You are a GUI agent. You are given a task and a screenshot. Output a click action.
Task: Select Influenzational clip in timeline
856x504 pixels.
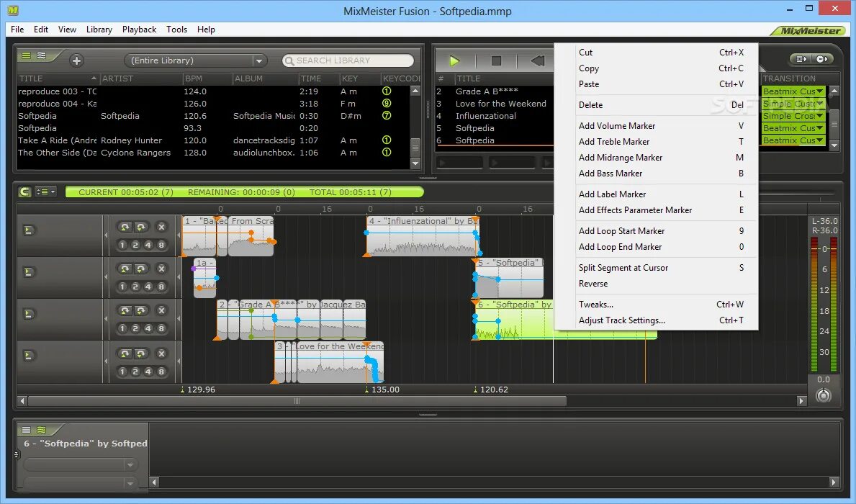[x=423, y=236]
